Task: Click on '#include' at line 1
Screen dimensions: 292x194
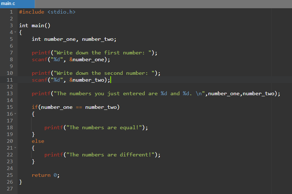Action: [32, 12]
